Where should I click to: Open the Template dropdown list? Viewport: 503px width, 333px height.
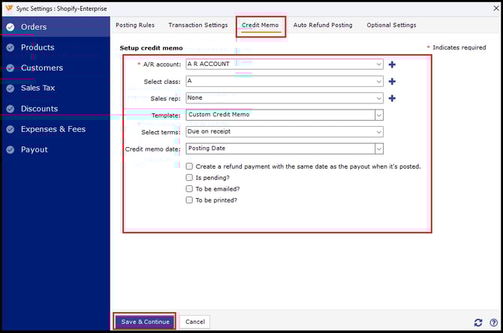(378, 115)
